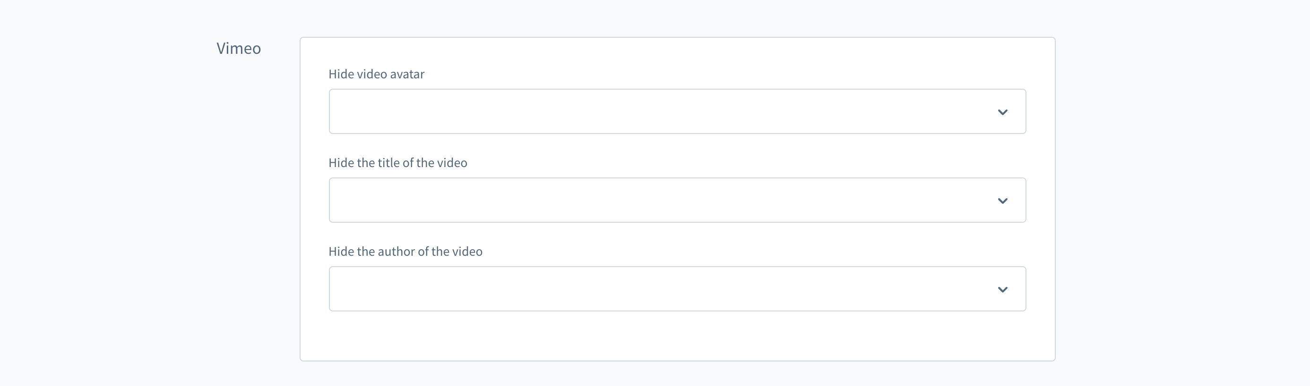
Task: Expand the video title select via its down arrow
Action: [x=1002, y=201]
